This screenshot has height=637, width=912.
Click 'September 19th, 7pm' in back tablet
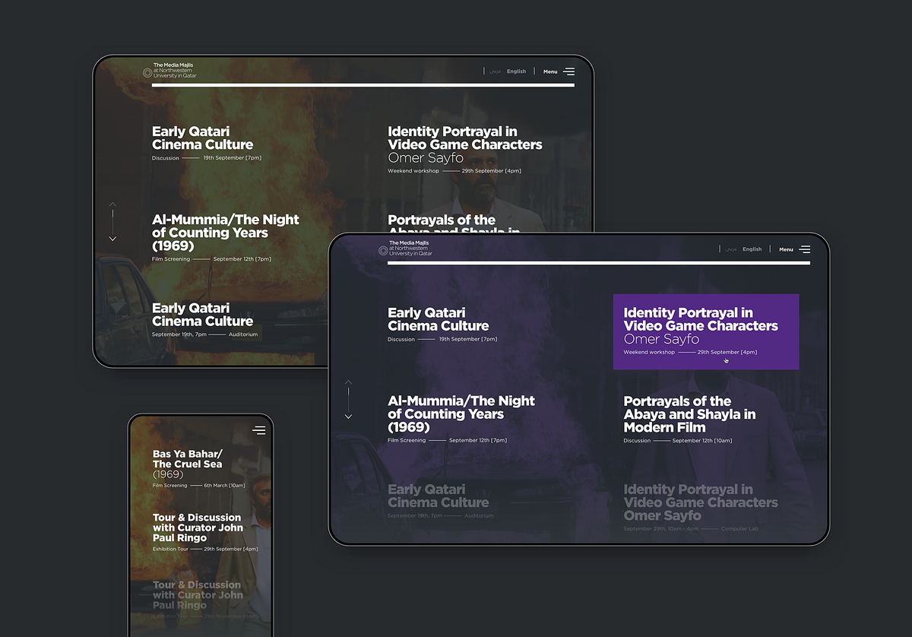(179, 334)
